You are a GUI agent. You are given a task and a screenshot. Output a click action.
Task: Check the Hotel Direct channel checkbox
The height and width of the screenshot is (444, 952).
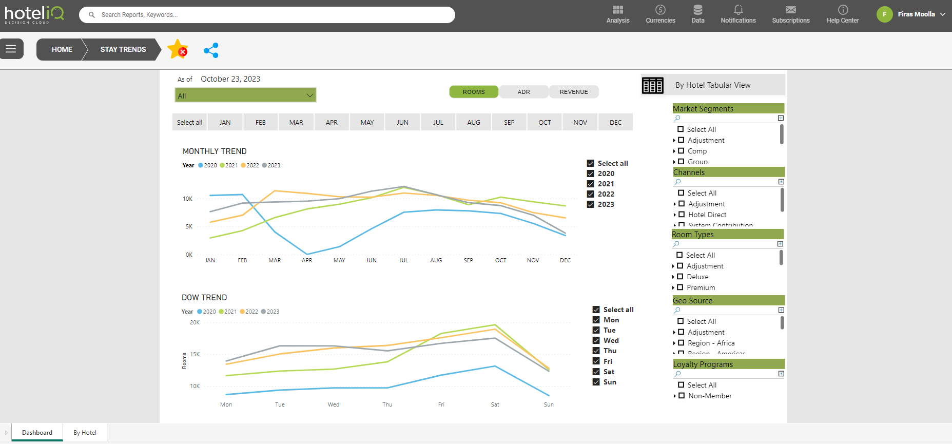(x=682, y=215)
